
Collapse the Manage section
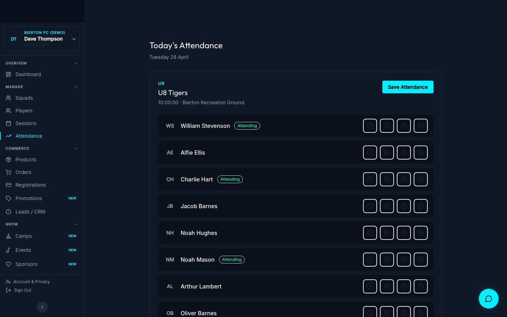pos(76,87)
